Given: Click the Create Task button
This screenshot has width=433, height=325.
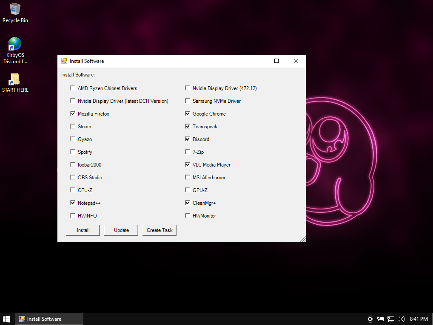Looking at the screenshot, I should click(160, 230).
